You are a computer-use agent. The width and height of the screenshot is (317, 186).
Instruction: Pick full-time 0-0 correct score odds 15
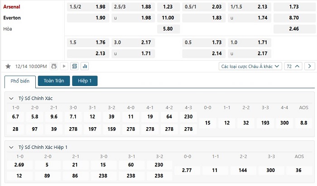[207, 123]
